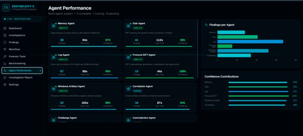Click the Confidence Contributions heading
This screenshot has width=303, height=136.
[x=221, y=77]
